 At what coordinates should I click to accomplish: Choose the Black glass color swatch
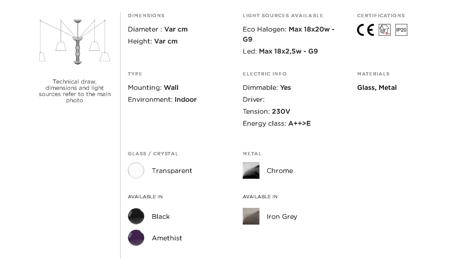click(x=136, y=216)
